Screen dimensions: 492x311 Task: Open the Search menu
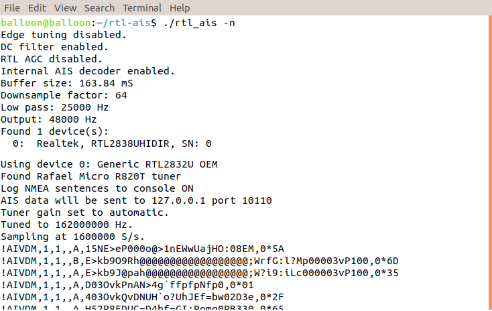99,8
